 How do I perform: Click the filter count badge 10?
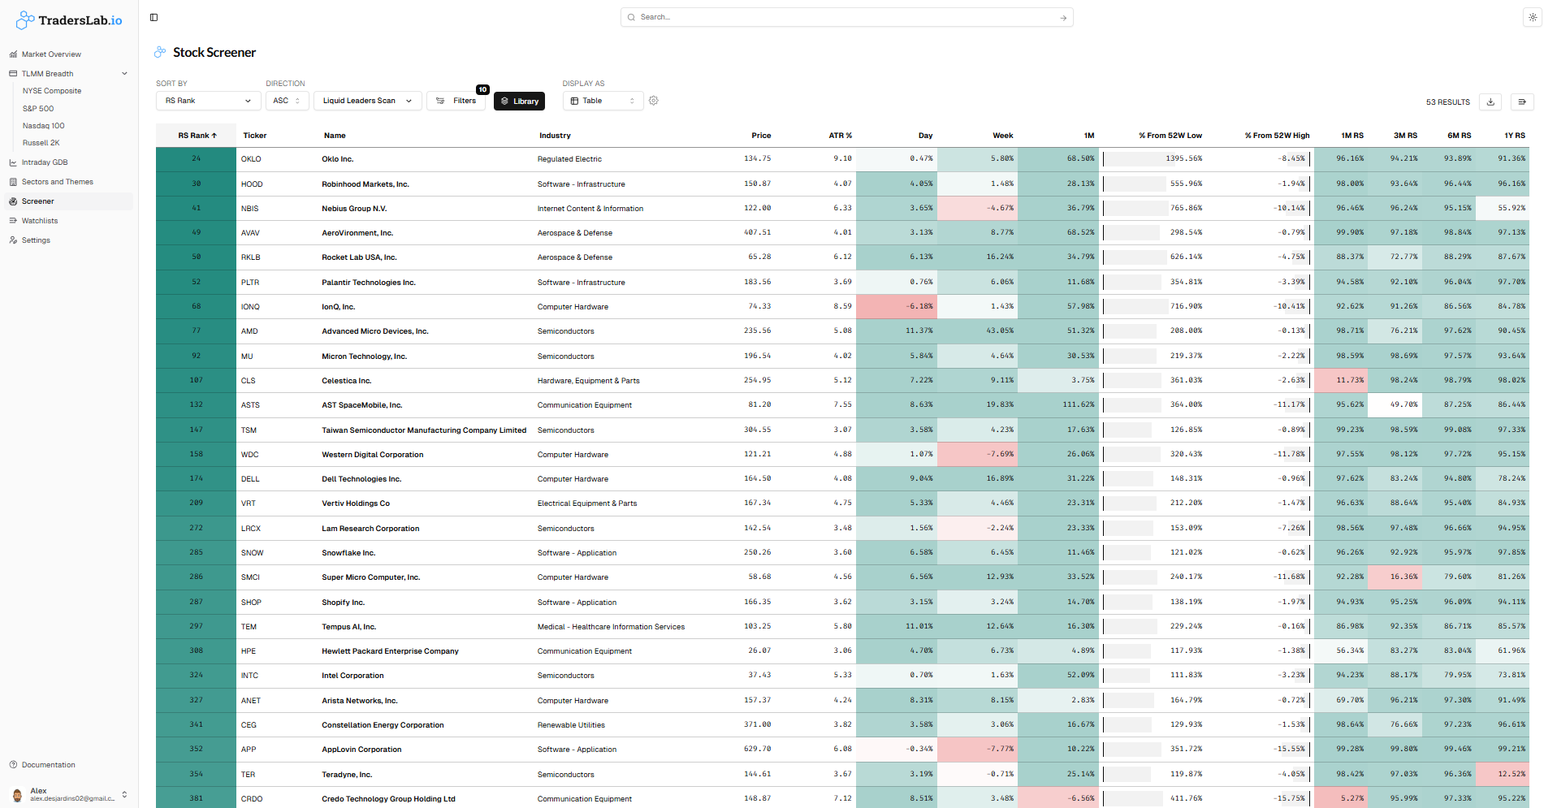[482, 89]
